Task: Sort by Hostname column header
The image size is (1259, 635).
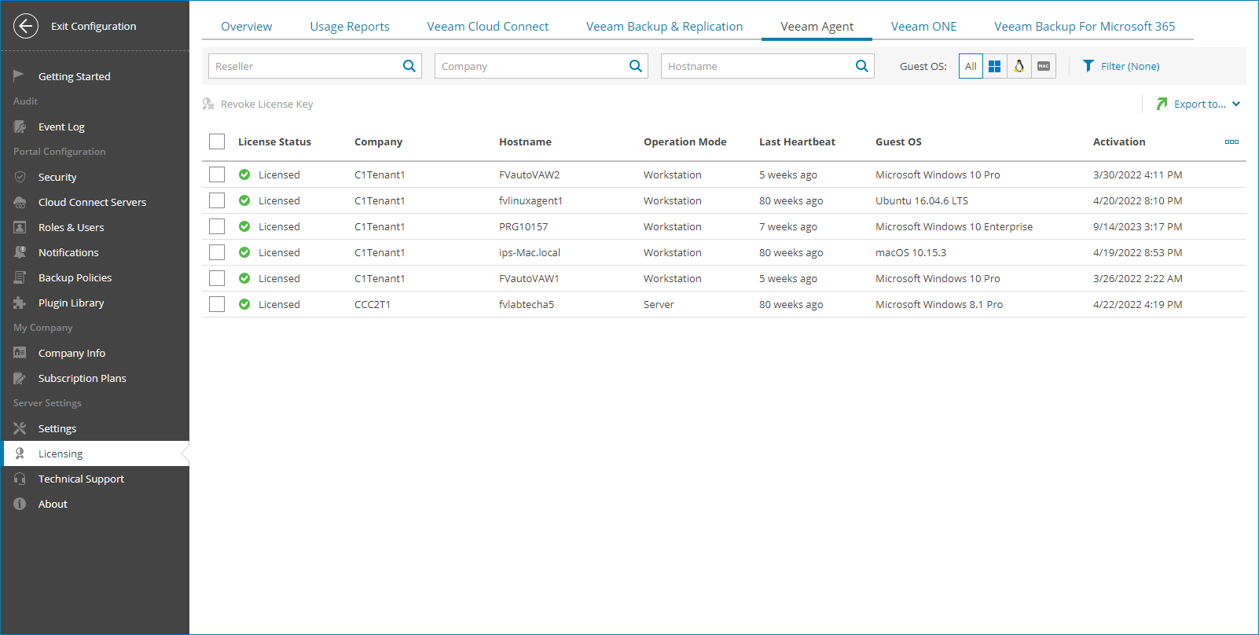Action: point(525,141)
